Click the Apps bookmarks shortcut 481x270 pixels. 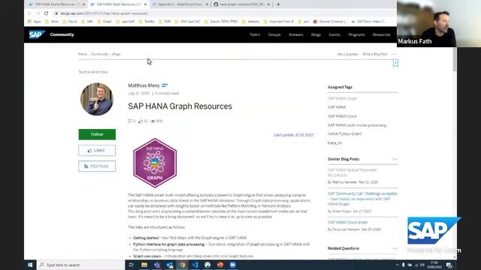tap(35, 22)
